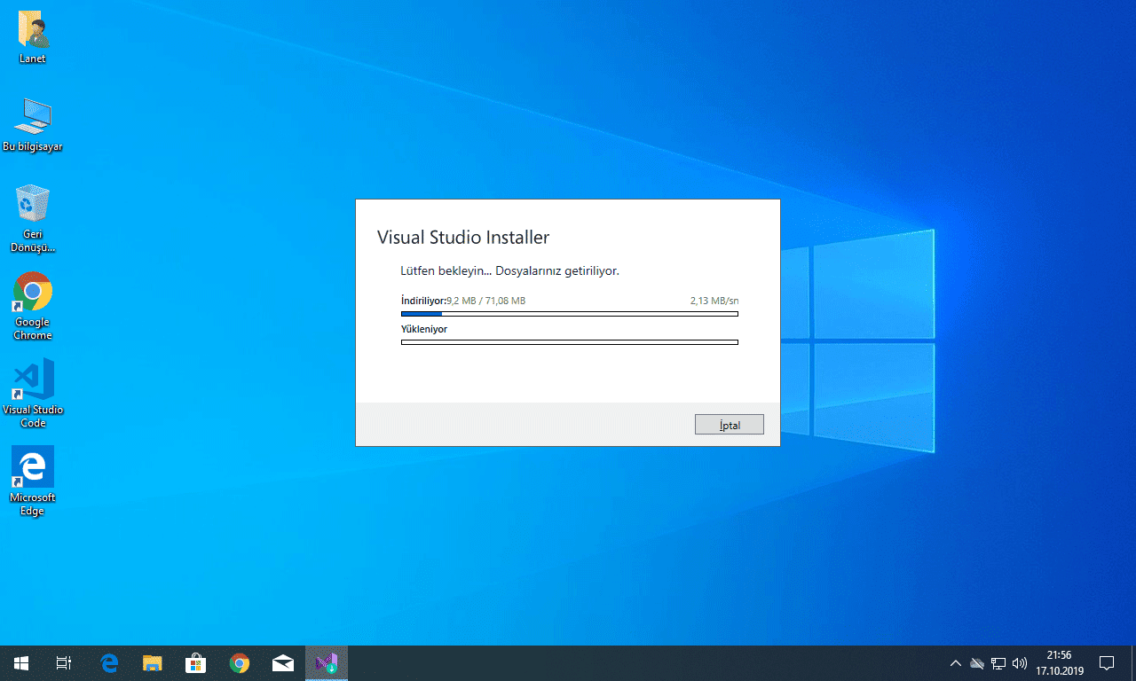This screenshot has width=1136, height=681.
Task: Click the volume speaker tray icon
Action: tap(1020, 663)
